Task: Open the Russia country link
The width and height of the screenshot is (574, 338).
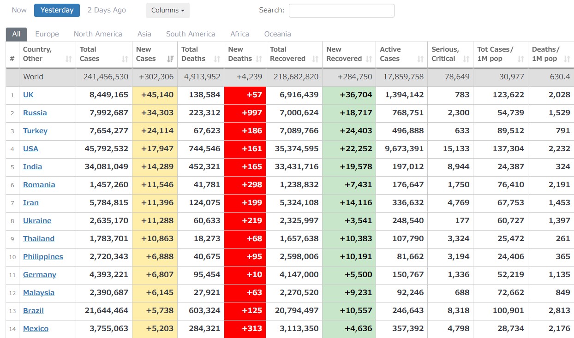Action: [x=35, y=113]
